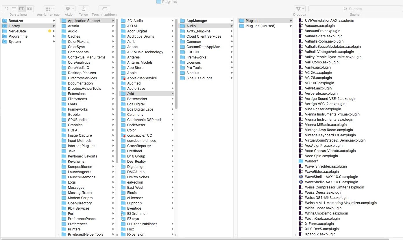Click the WaveShell2-AAX 10.0 plugin icon
Screen dimensions: 403x240
coord(301,182)
